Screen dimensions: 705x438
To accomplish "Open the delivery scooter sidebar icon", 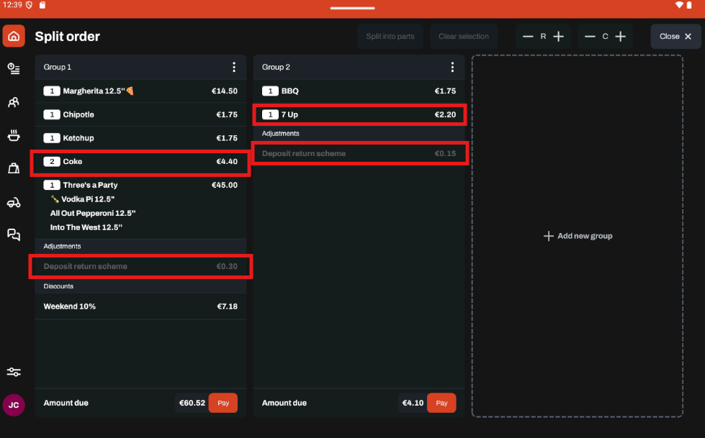I will pyautogui.click(x=14, y=202).
